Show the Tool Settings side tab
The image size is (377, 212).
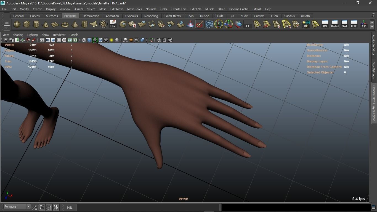point(373,70)
